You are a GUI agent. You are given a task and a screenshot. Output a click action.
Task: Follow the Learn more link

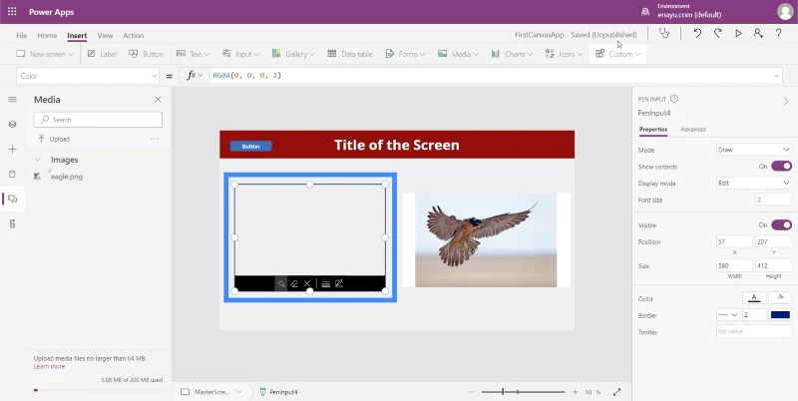tap(49, 366)
